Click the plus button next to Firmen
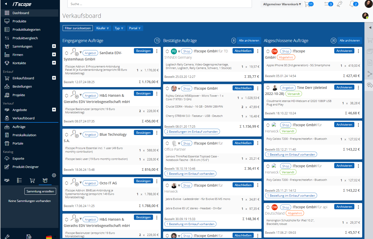 tap(54, 54)
